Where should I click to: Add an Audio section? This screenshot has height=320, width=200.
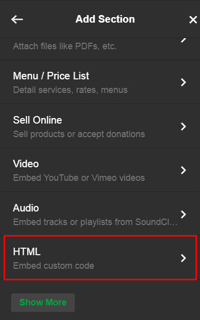[x=100, y=214]
